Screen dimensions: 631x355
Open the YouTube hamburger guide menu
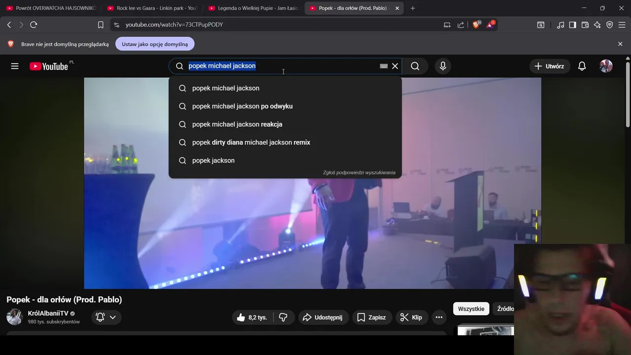[15, 66]
